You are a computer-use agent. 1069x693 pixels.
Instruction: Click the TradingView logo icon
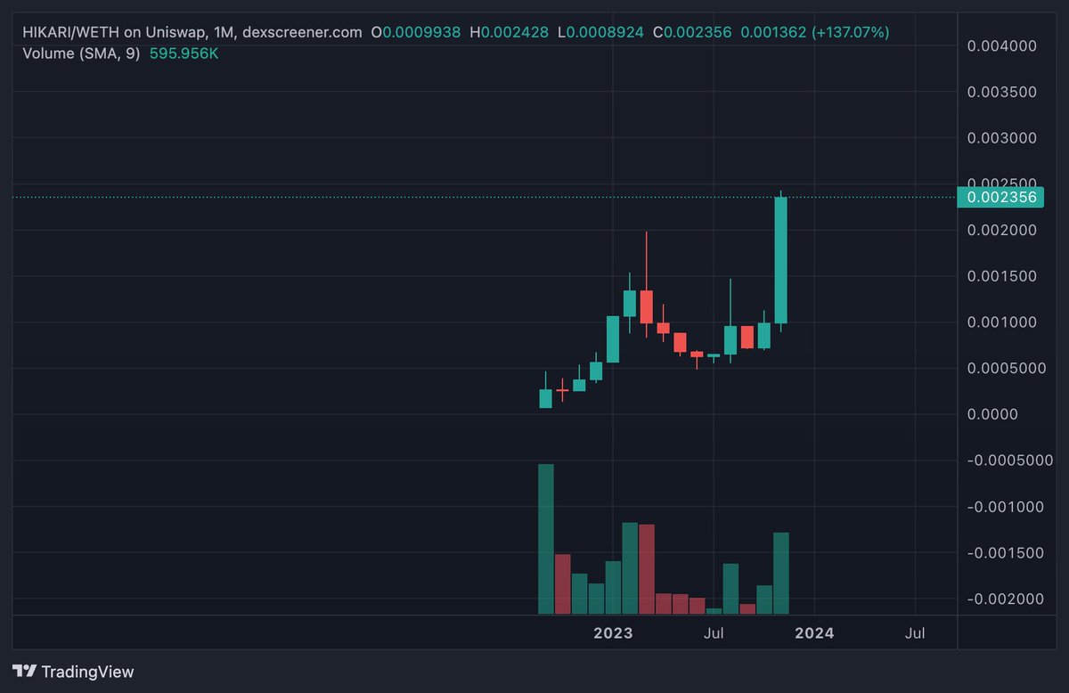[24, 672]
